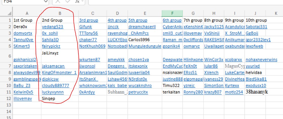Select column G header

pos(193,13)
